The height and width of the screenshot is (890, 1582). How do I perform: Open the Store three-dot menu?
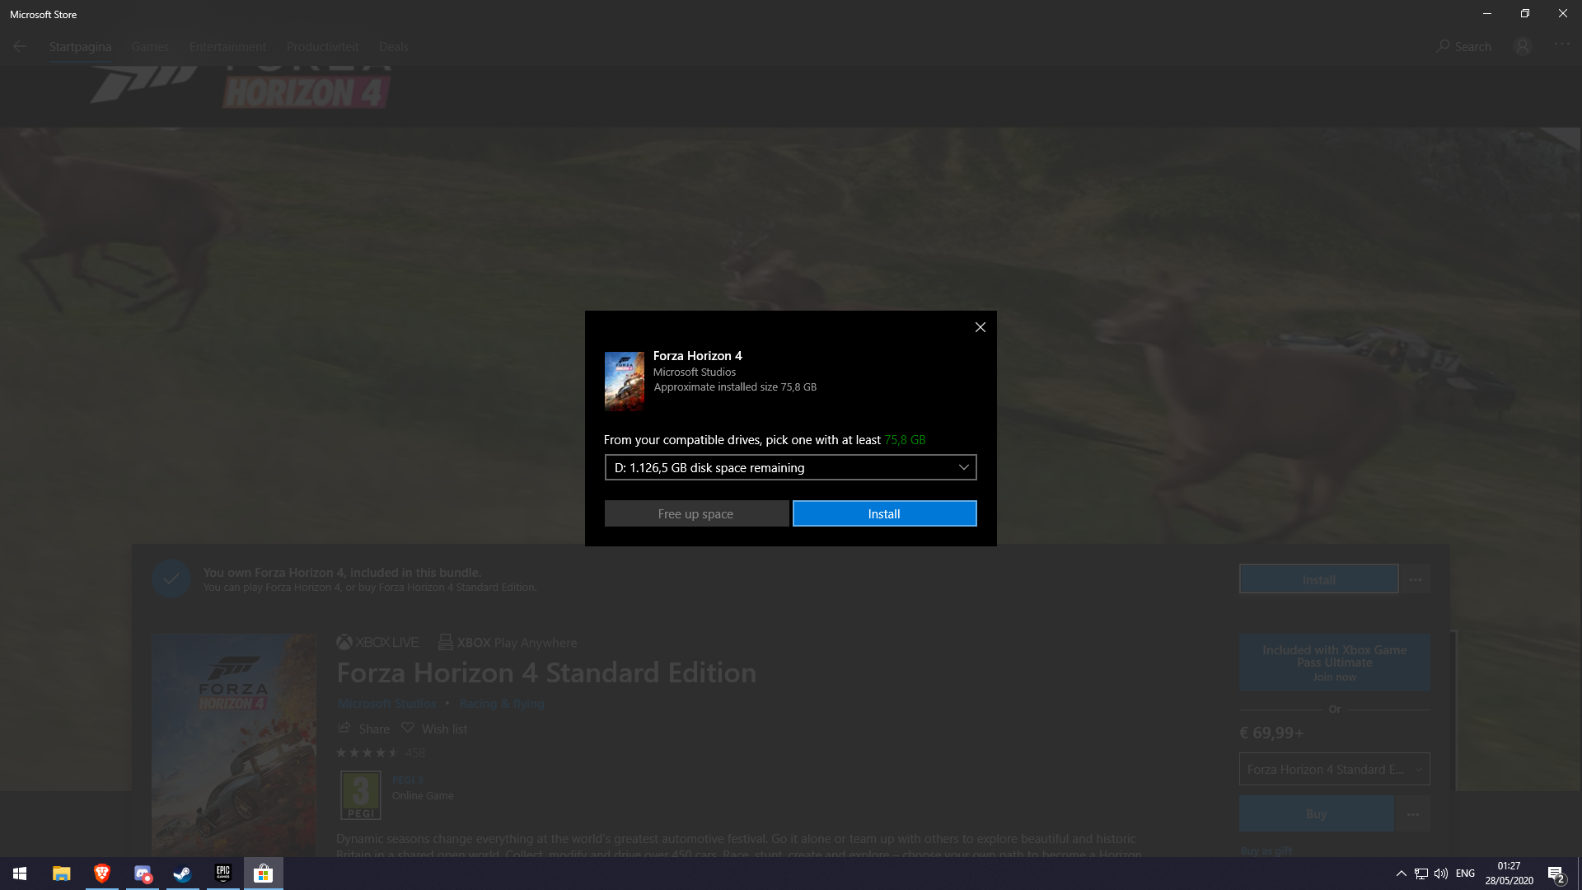[1562, 44]
